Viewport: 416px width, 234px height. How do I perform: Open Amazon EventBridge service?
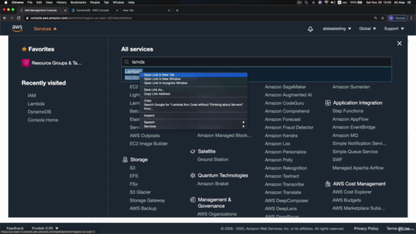point(354,127)
